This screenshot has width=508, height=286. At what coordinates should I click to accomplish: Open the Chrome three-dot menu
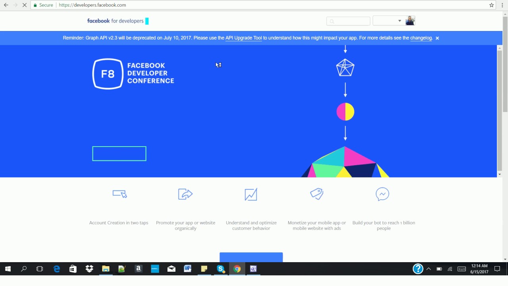tap(502, 5)
